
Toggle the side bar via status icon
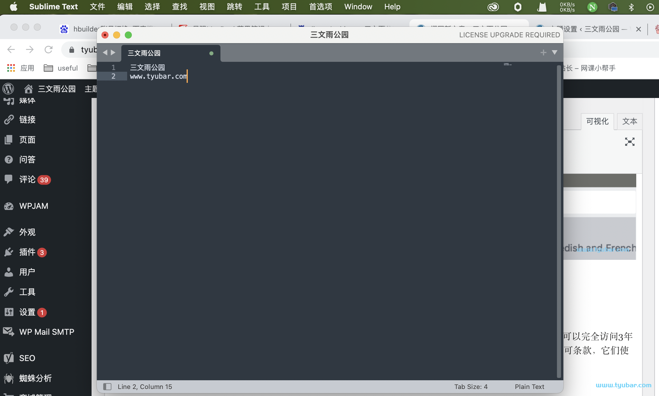coord(107,387)
